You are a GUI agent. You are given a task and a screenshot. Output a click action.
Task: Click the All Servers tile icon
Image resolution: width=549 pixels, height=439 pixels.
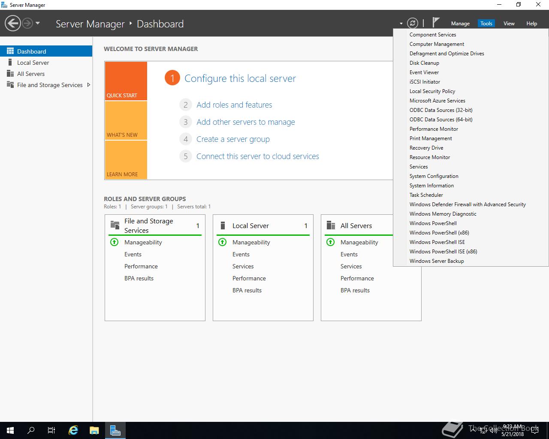[x=331, y=226]
